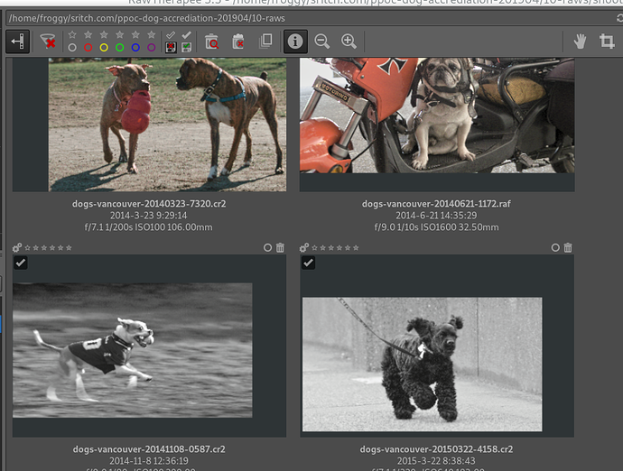Show images not recently saved filter

(x=171, y=48)
